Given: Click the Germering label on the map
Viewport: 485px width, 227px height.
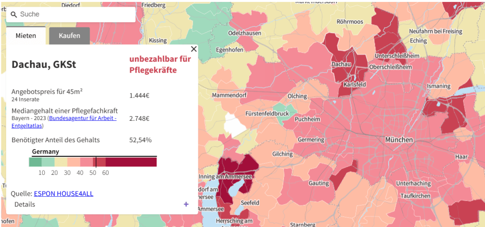Looking at the screenshot, I should (311, 140).
